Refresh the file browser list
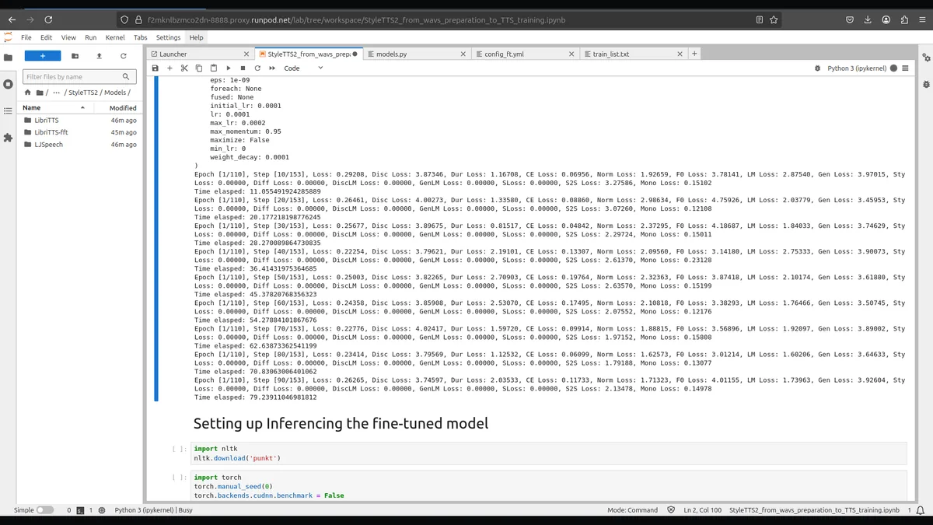Viewport: 933px width, 525px height. click(x=123, y=56)
